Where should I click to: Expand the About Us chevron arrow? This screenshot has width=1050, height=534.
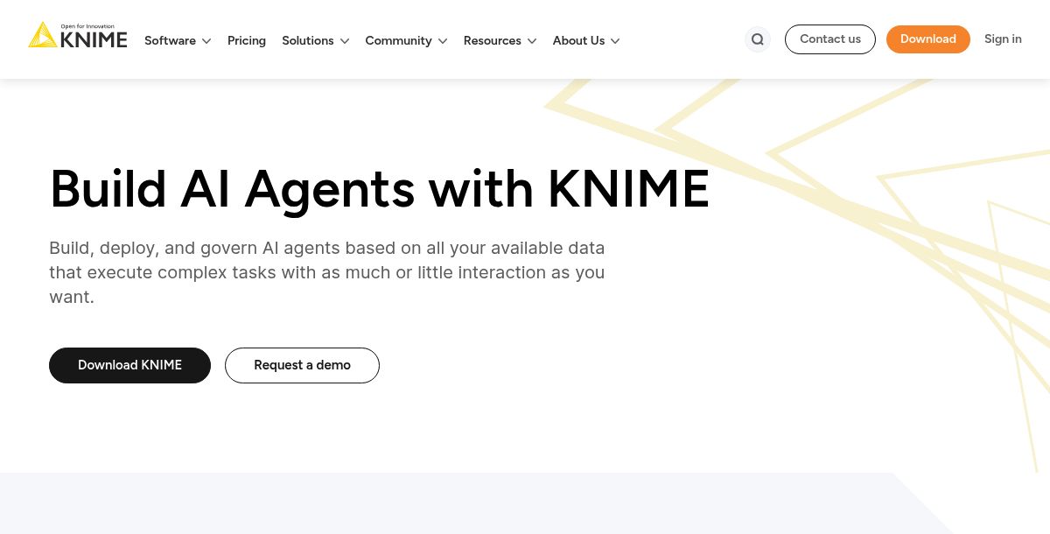tap(615, 41)
